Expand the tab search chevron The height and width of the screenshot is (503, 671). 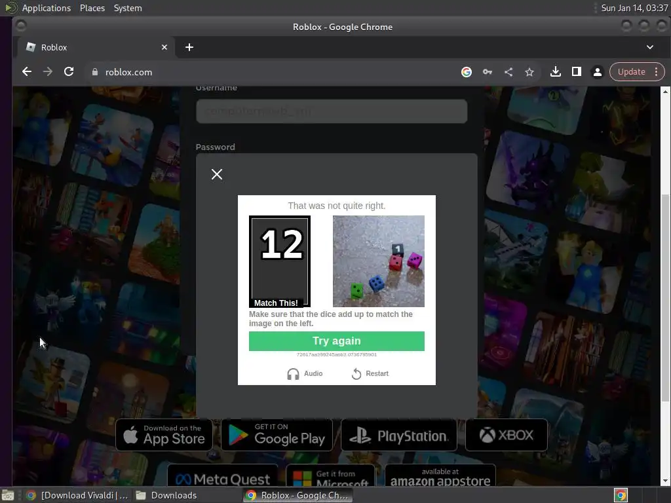pos(649,47)
